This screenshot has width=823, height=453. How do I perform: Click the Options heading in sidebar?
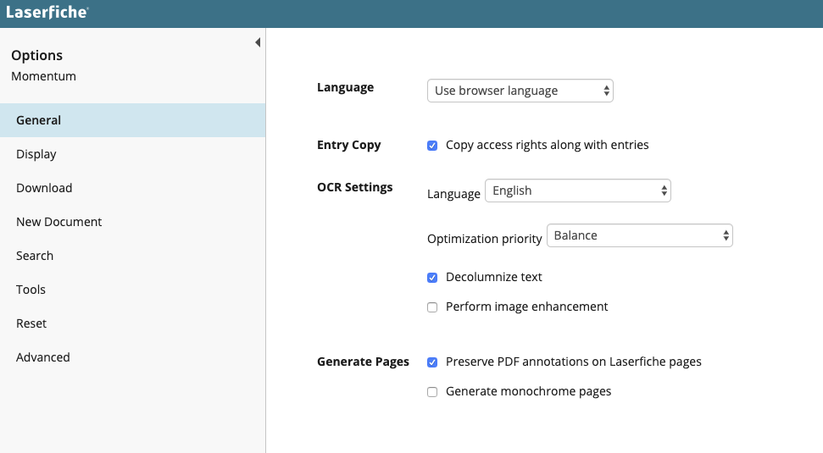pyautogui.click(x=36, y=55)
